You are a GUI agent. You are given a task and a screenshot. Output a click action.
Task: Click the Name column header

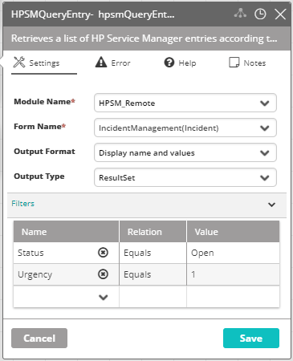click(x=66, y=232)
